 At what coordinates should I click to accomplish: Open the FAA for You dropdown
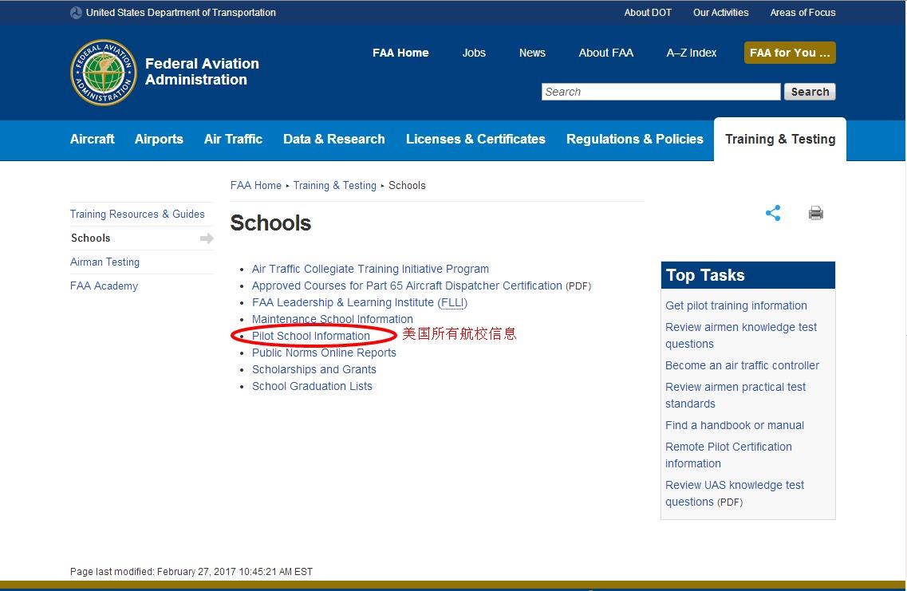point(790,53)
